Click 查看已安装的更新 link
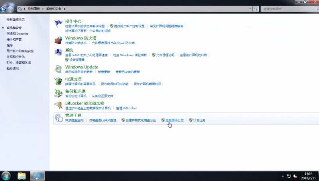 (x=128, y=72)
